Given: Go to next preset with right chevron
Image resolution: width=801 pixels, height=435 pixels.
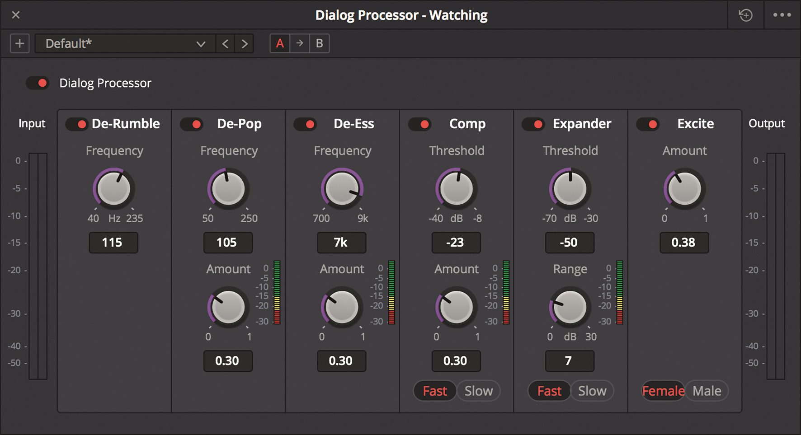Looking at the screenshot, I should pos(244,43).
